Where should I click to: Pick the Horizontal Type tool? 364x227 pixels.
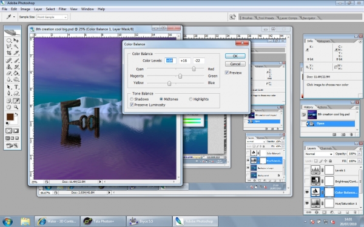click(x=16, y=87)
